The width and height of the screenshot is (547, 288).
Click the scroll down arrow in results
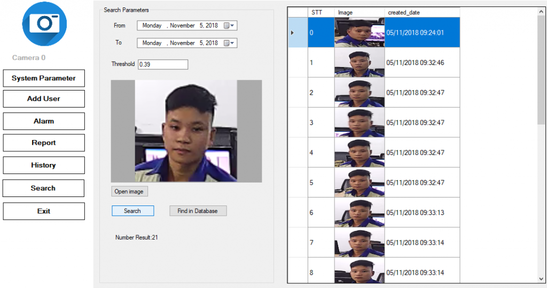[x=541, y=278]
